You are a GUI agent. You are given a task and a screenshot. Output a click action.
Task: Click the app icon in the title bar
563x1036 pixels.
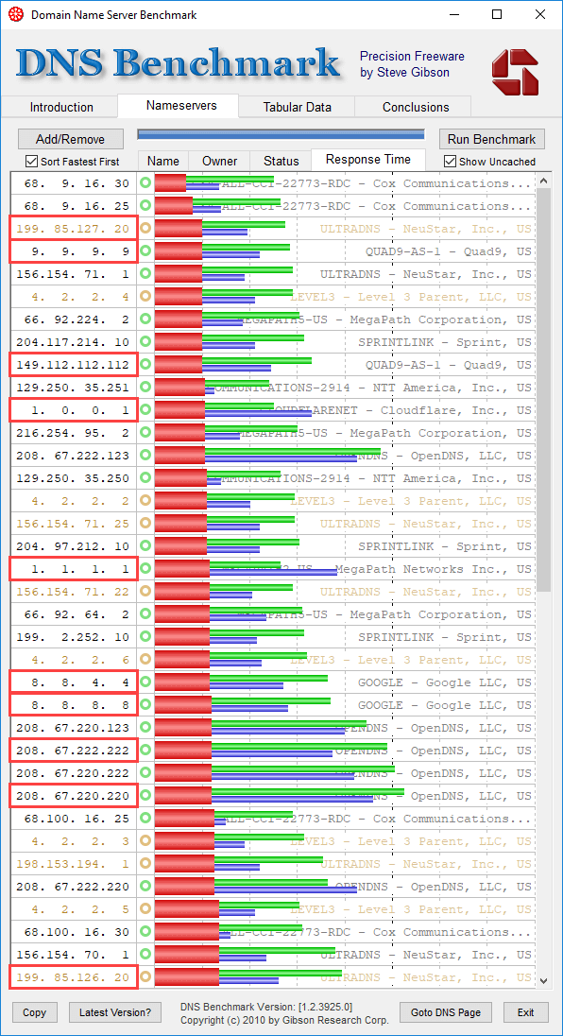[16, 14]
